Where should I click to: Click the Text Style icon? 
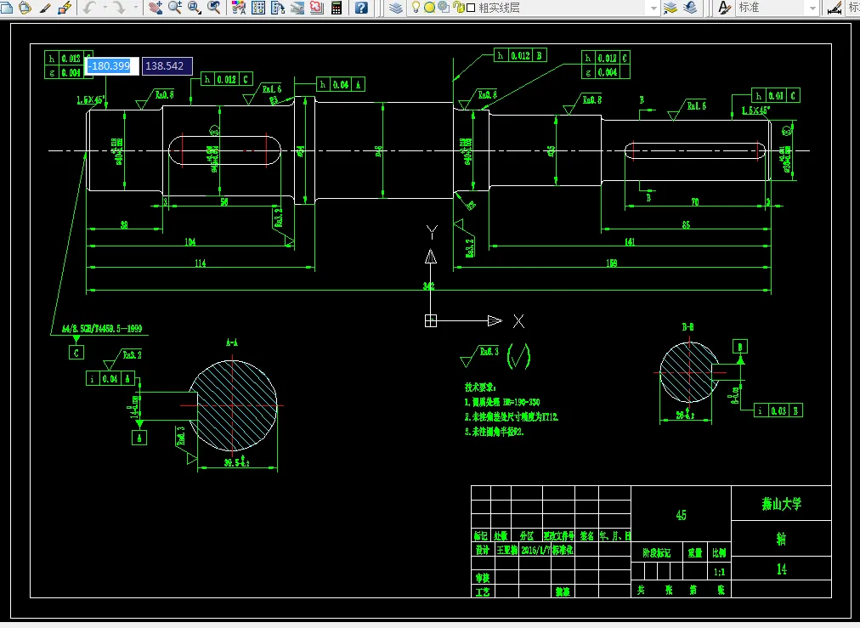click(x=725, y=8)
